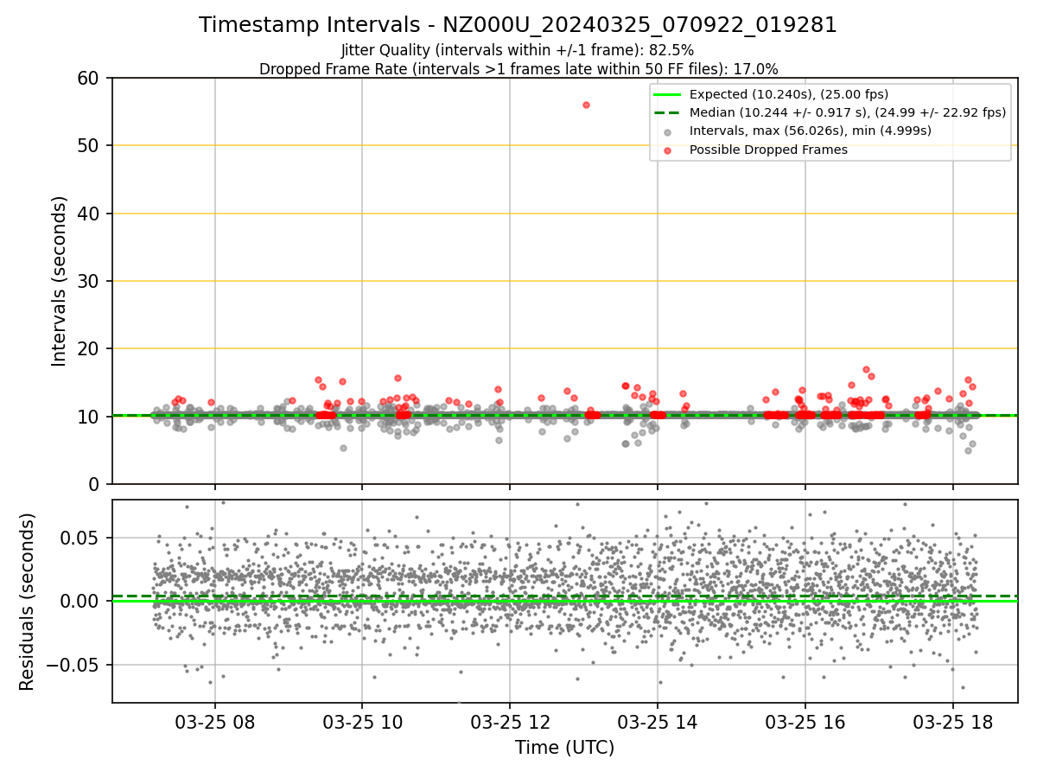The width and height of the screenshot is (1037, 778).
Task: Click the 'Possible Dropped Frames' legend entry
Action: (768, 150)
